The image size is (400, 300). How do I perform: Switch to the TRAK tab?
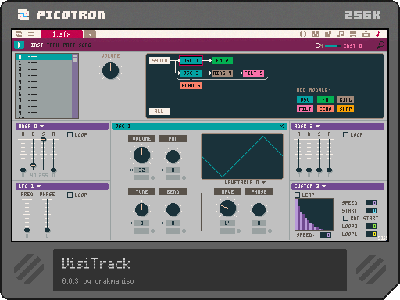coord(53,45)
